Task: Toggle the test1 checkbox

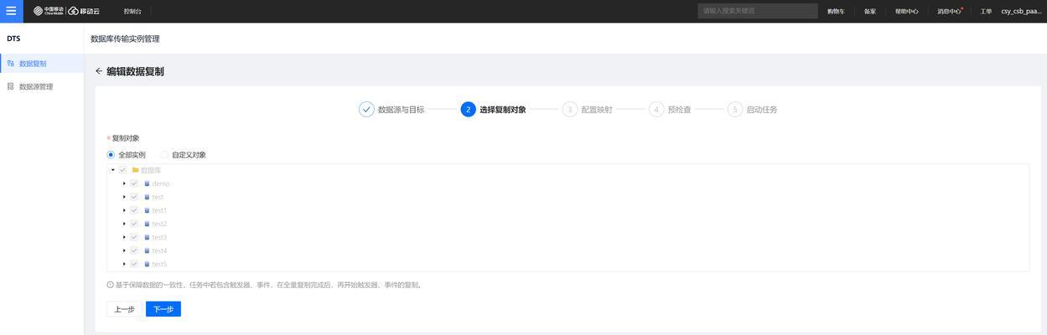Action: click(134, 210)
